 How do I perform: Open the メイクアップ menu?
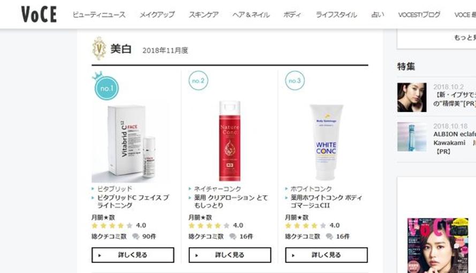157,14
